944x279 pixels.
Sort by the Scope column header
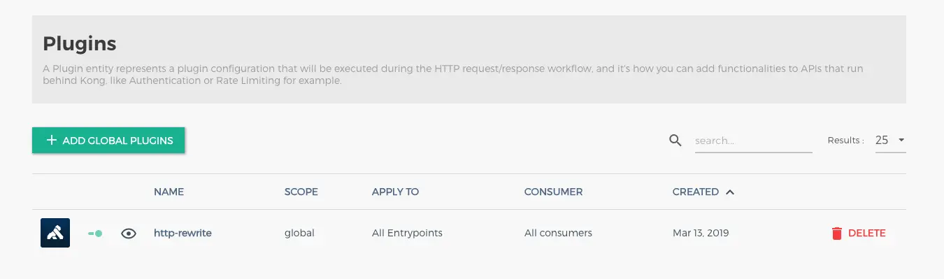point(301,192)
